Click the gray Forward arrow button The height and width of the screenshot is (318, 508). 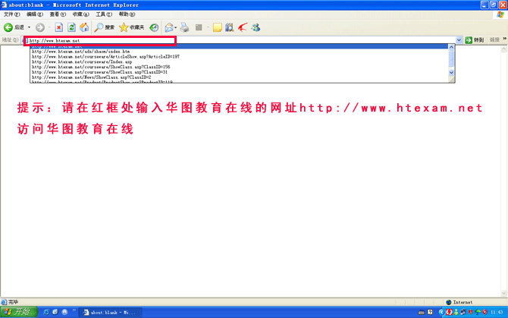(x=40, y=27)
